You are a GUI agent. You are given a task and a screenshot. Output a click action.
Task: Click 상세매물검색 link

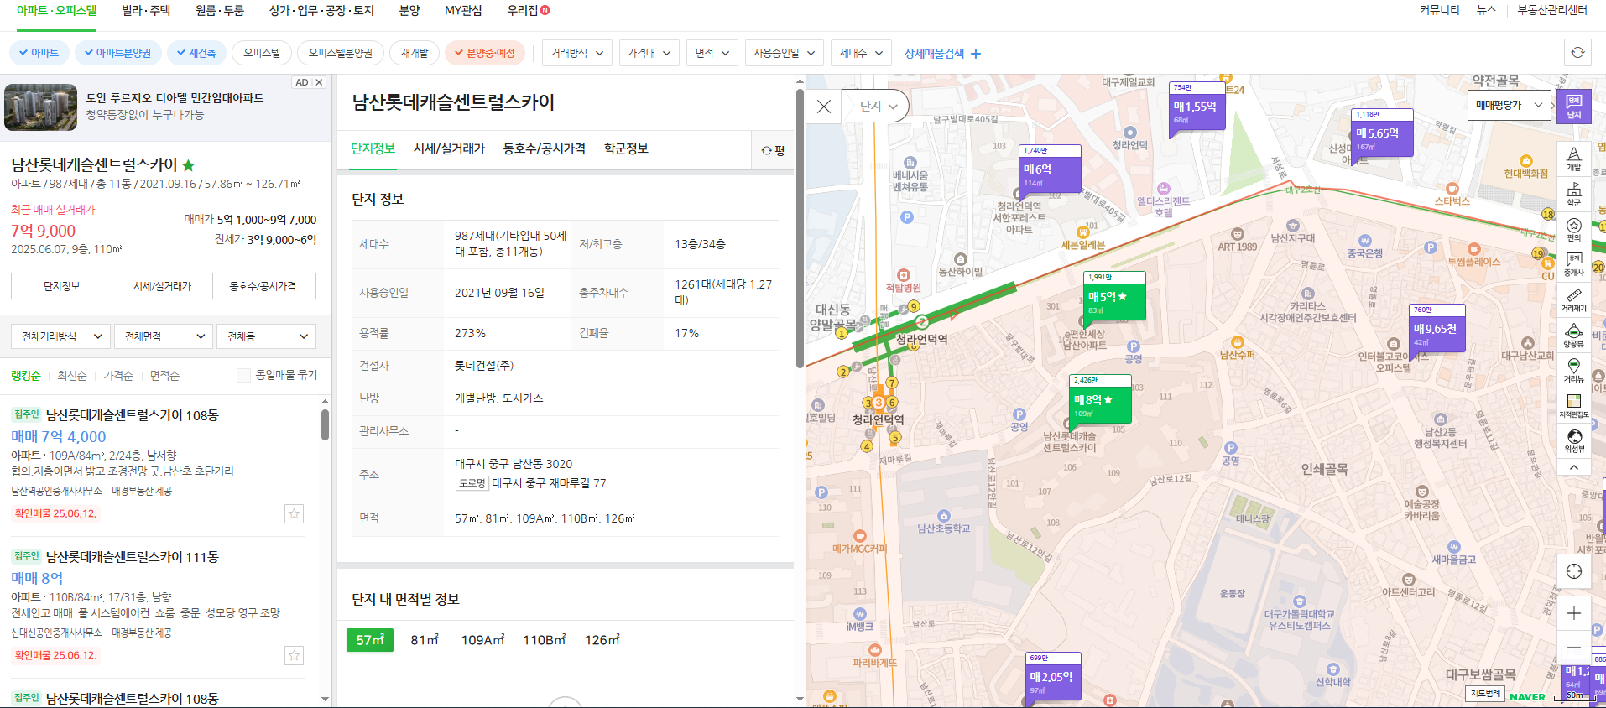coord(934,54)
